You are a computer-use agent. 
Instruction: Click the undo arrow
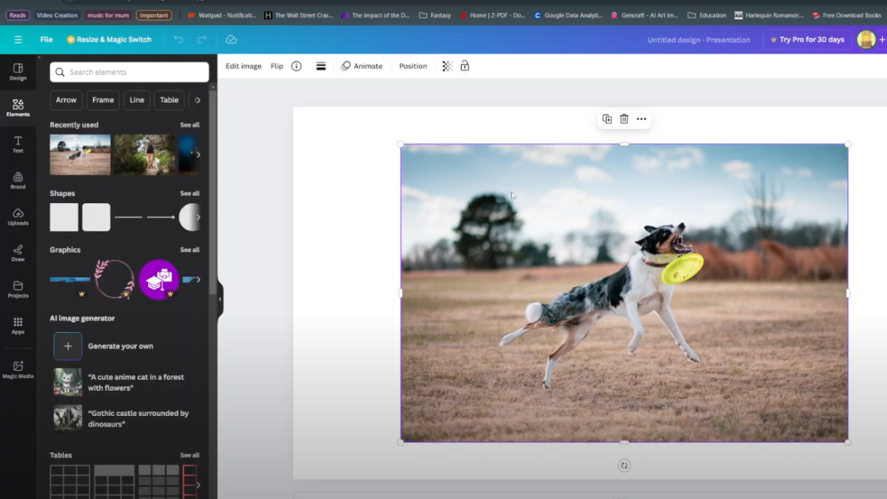(178, 40)
